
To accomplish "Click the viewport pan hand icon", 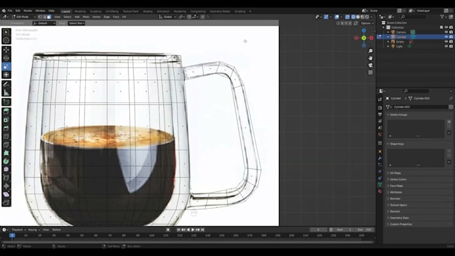I will pos(371,58).
